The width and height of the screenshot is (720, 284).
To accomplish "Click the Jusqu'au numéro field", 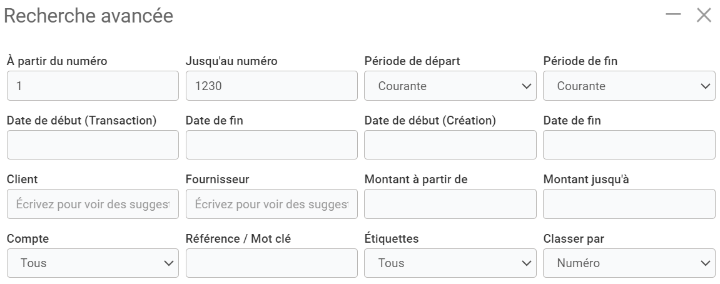I will [271, 86].
